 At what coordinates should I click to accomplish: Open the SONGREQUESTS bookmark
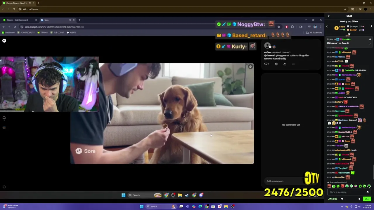tap(26, 32)
